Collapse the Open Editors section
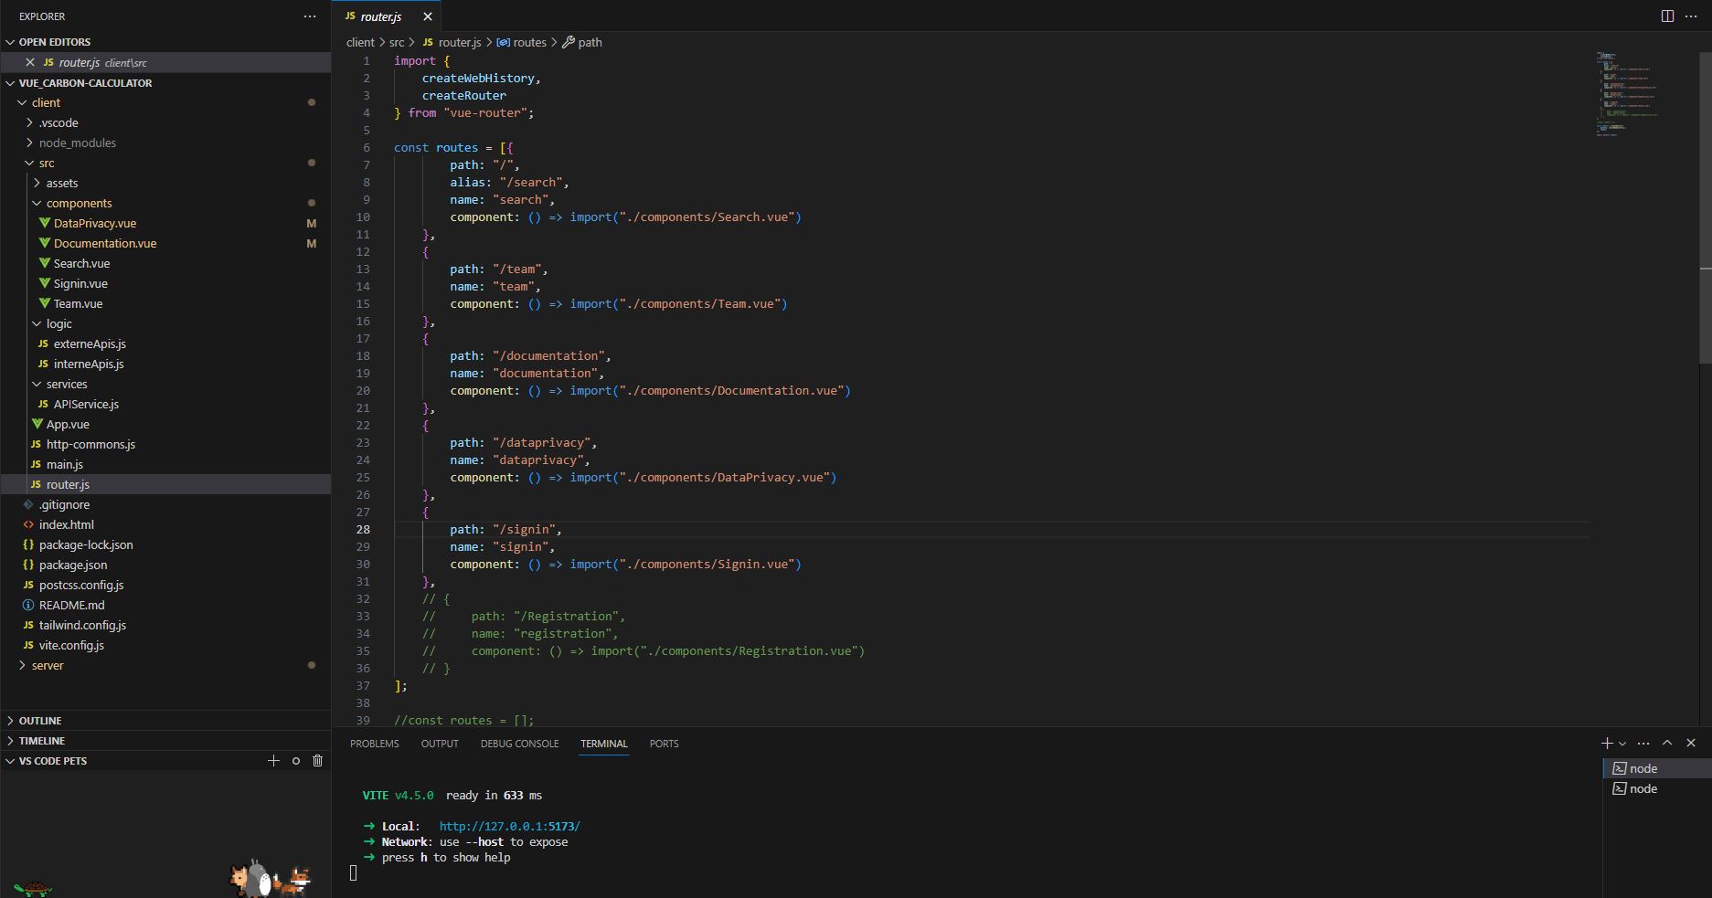1712x898 pixels. point(54,42)
